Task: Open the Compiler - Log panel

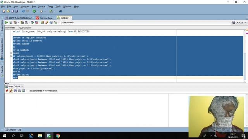Action: (x=13, y=130)
